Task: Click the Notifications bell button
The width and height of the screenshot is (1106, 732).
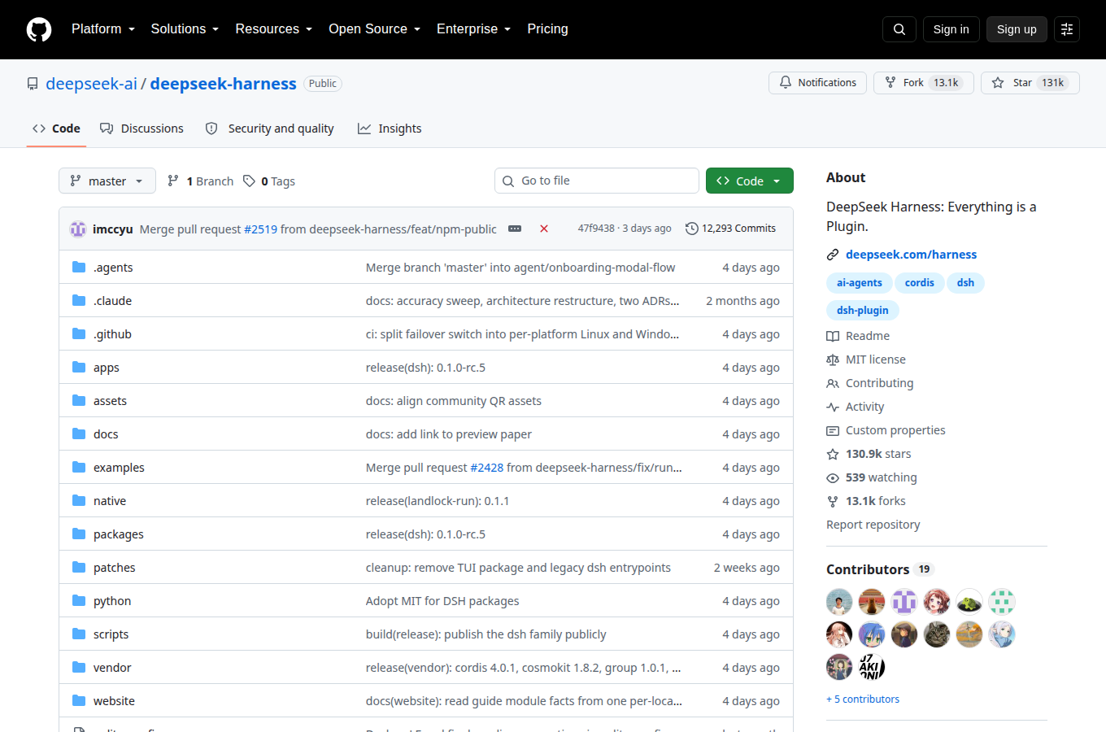Action: (x=817, y=83)
